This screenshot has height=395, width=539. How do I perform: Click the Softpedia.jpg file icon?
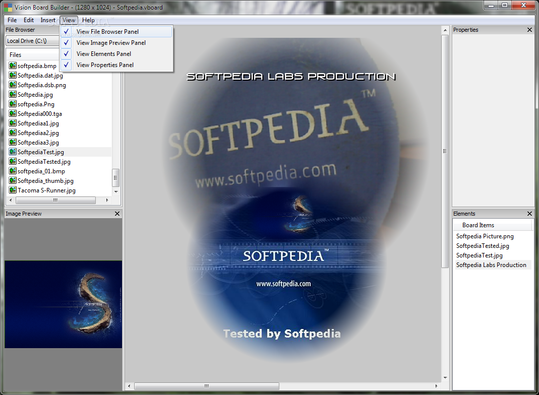click(13, 94)
